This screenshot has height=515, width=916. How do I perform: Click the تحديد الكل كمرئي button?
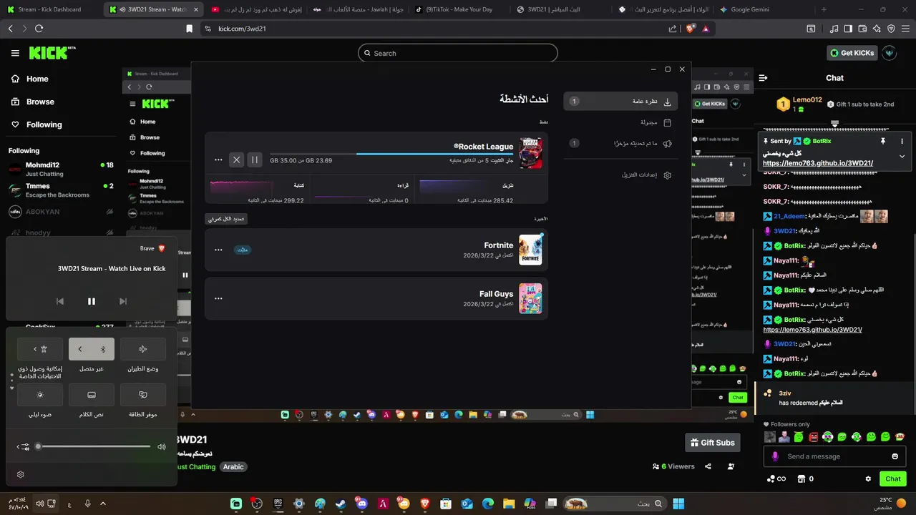(226, 219)
